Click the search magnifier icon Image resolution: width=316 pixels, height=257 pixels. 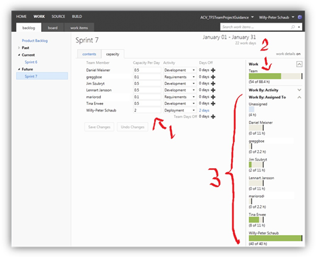(x=293, y=27)
